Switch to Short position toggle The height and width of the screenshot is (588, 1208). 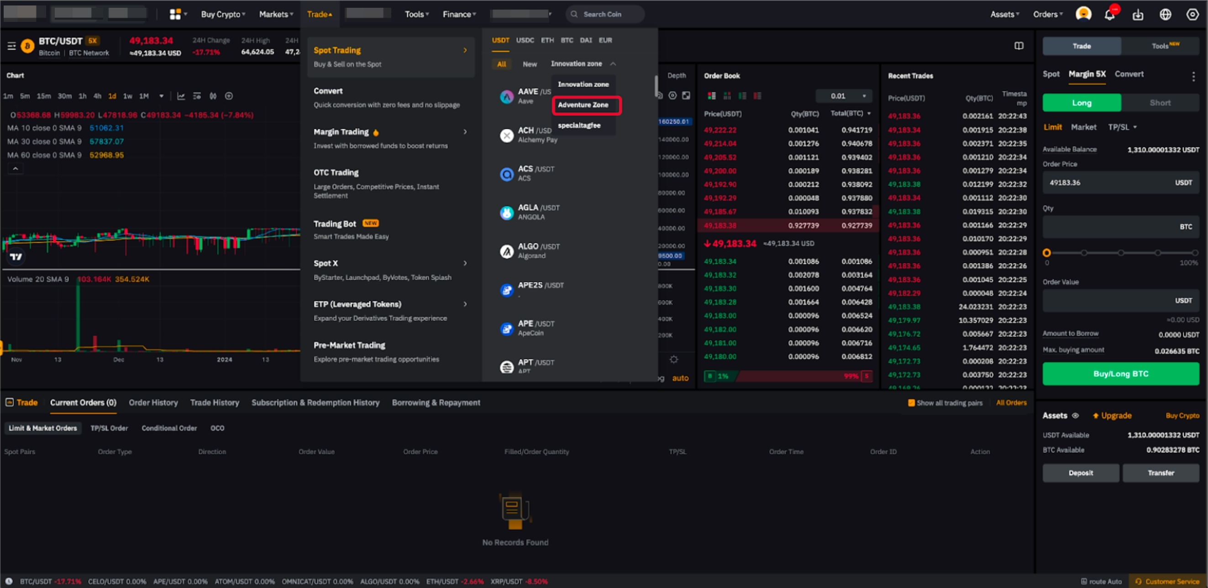tap(1160, 103)
